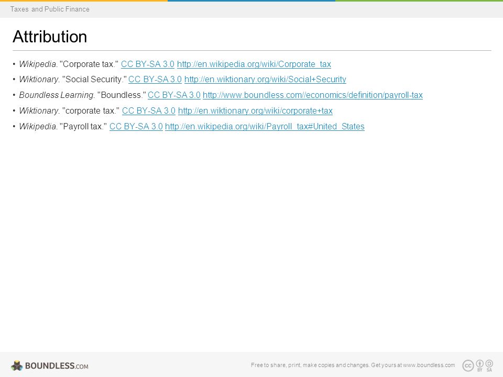The image size is (503, 377).
Task: Click the quoted title "Social Security."
Action: point(95,80)
